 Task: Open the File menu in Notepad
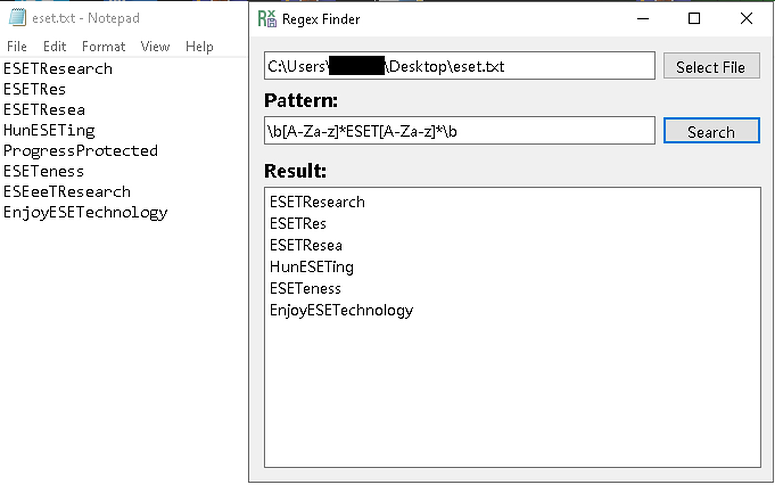(17, 47)
